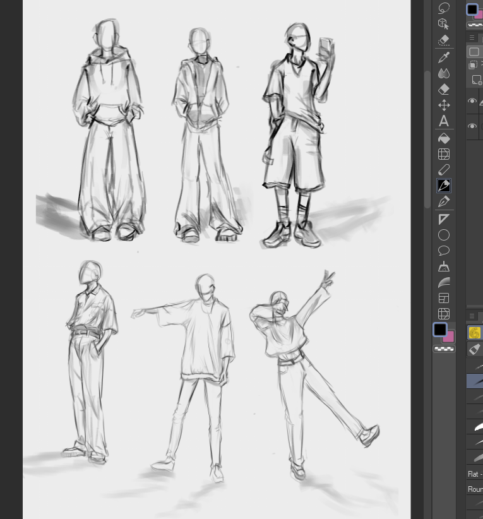Click the rounded square layer panel button
This screenshot has width=483, height=519.
click(x=474, y=52)
